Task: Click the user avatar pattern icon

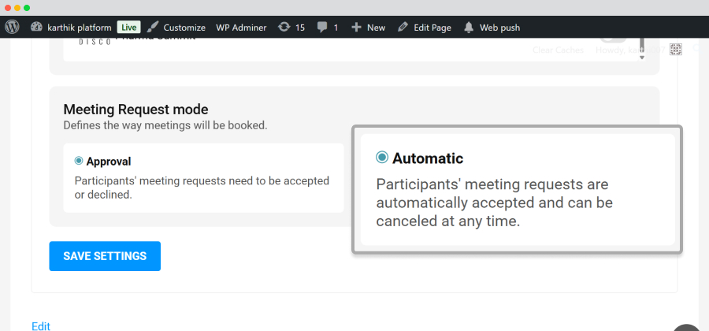Action: [x=676, y=50]
